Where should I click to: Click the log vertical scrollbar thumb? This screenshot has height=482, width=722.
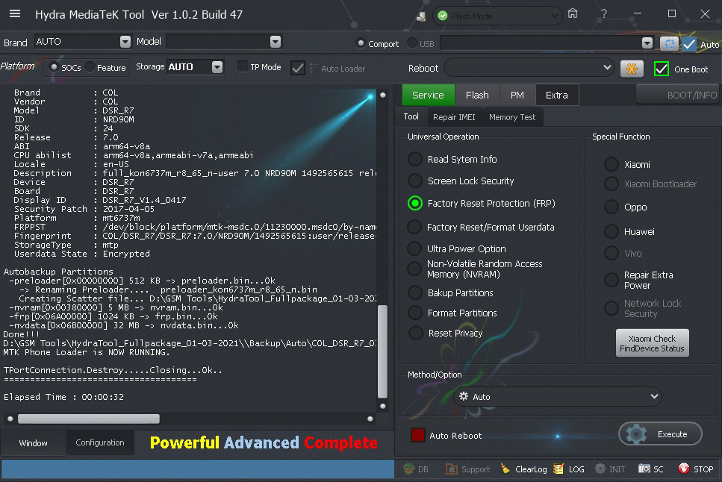(x=382, y=351)
